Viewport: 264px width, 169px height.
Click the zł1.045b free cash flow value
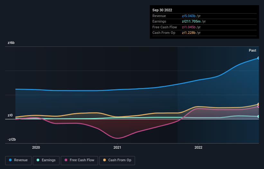(x=189, y=27)
